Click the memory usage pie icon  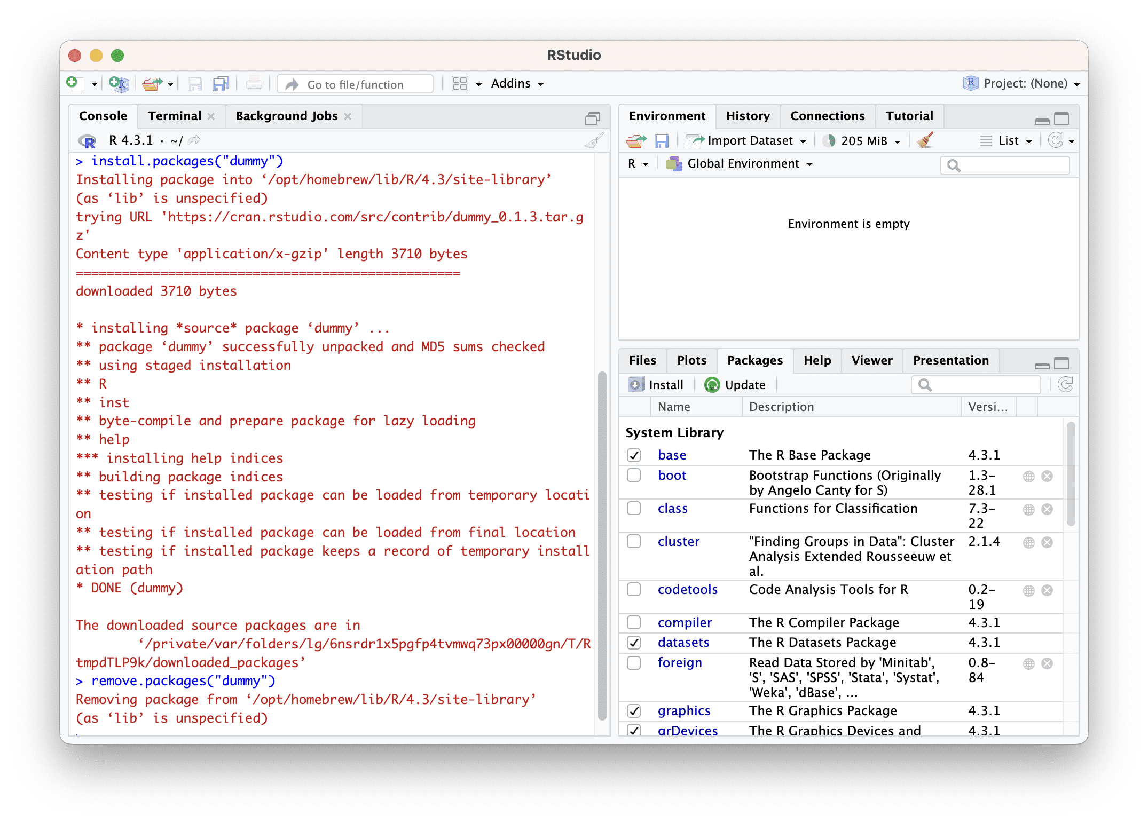(829, 141)
